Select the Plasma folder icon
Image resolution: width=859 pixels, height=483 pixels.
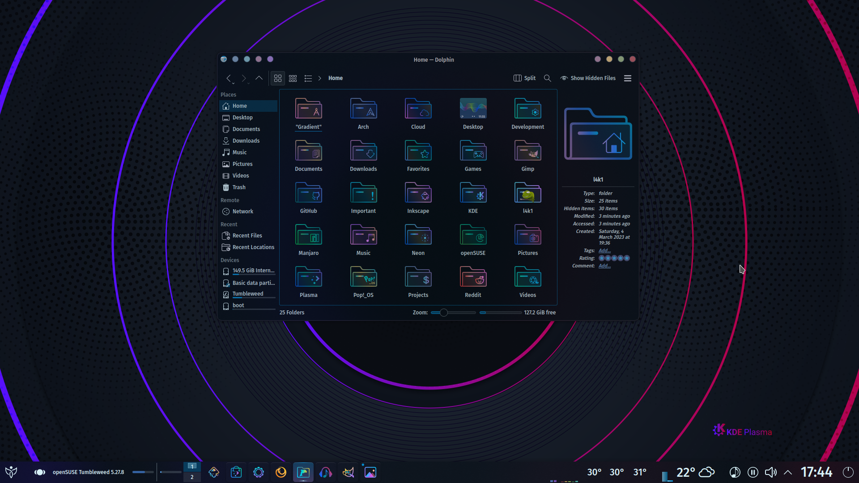(309, 277)
